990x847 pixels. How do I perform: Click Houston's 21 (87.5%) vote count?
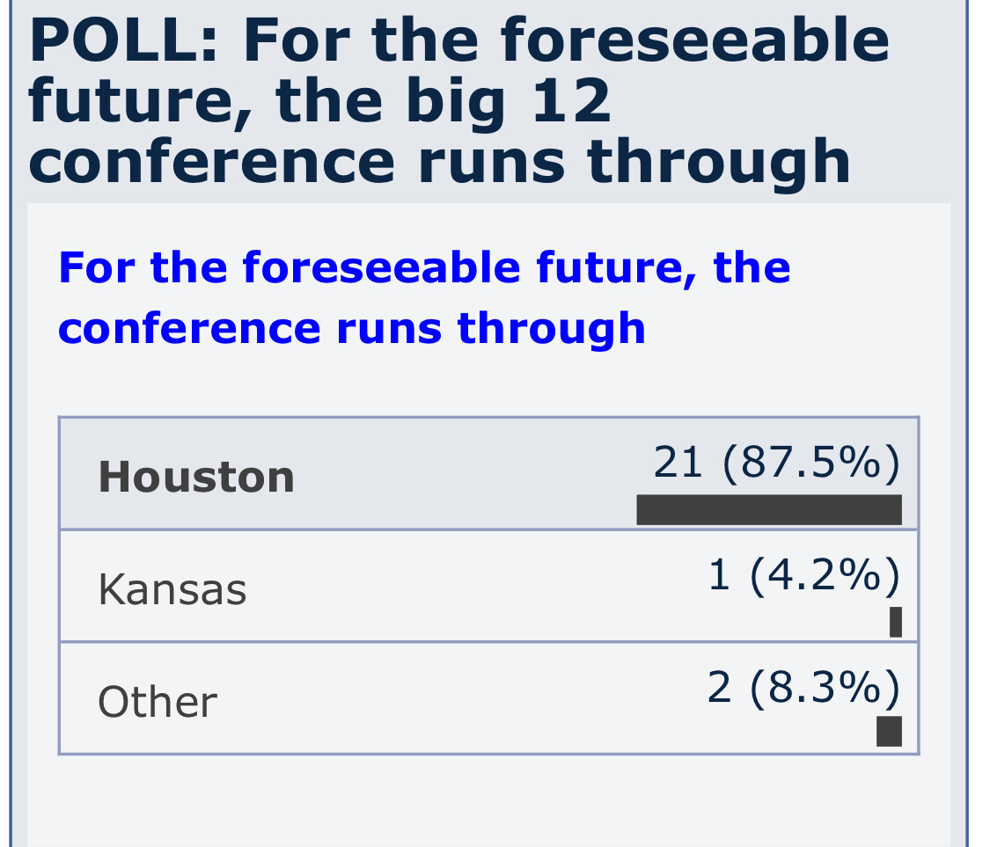coord(776,463)
